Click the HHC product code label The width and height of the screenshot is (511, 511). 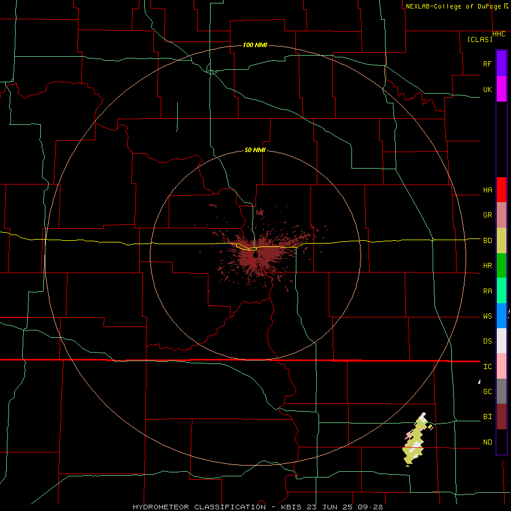499,34
